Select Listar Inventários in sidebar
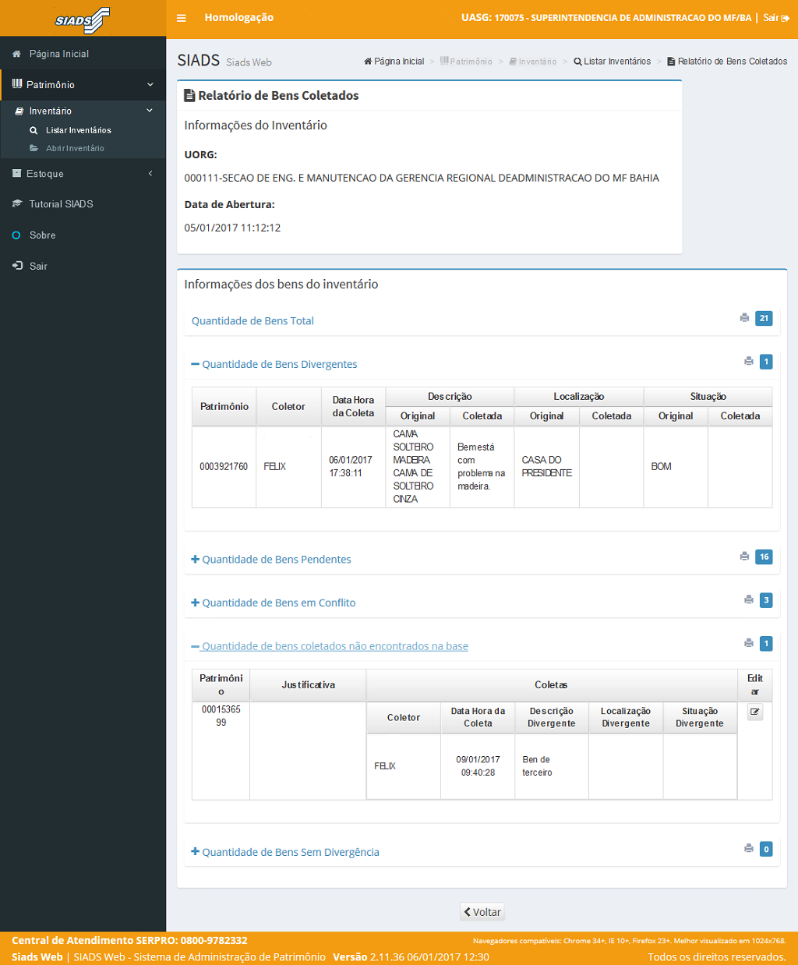 [79, 130]
